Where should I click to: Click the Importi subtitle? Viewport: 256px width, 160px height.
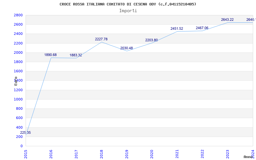128,11
